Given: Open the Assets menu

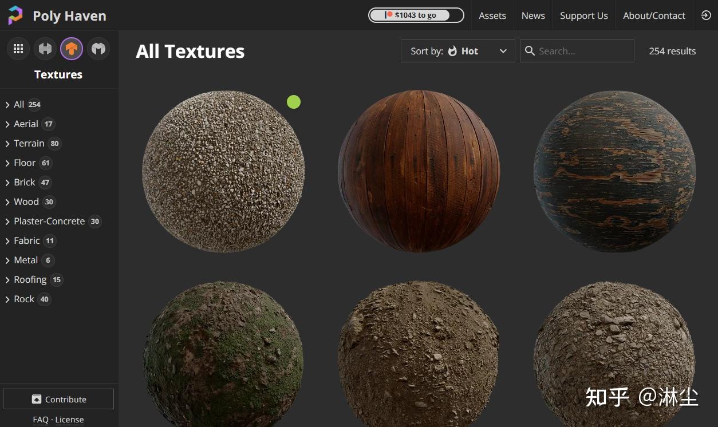Looking at the screenshot, I should pyautogui.click(x=492, y=15).
